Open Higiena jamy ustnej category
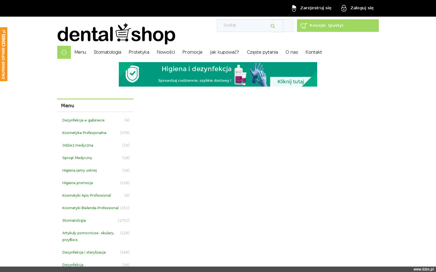The width and height of the screenshot is (436, 272). pos(80,170)
